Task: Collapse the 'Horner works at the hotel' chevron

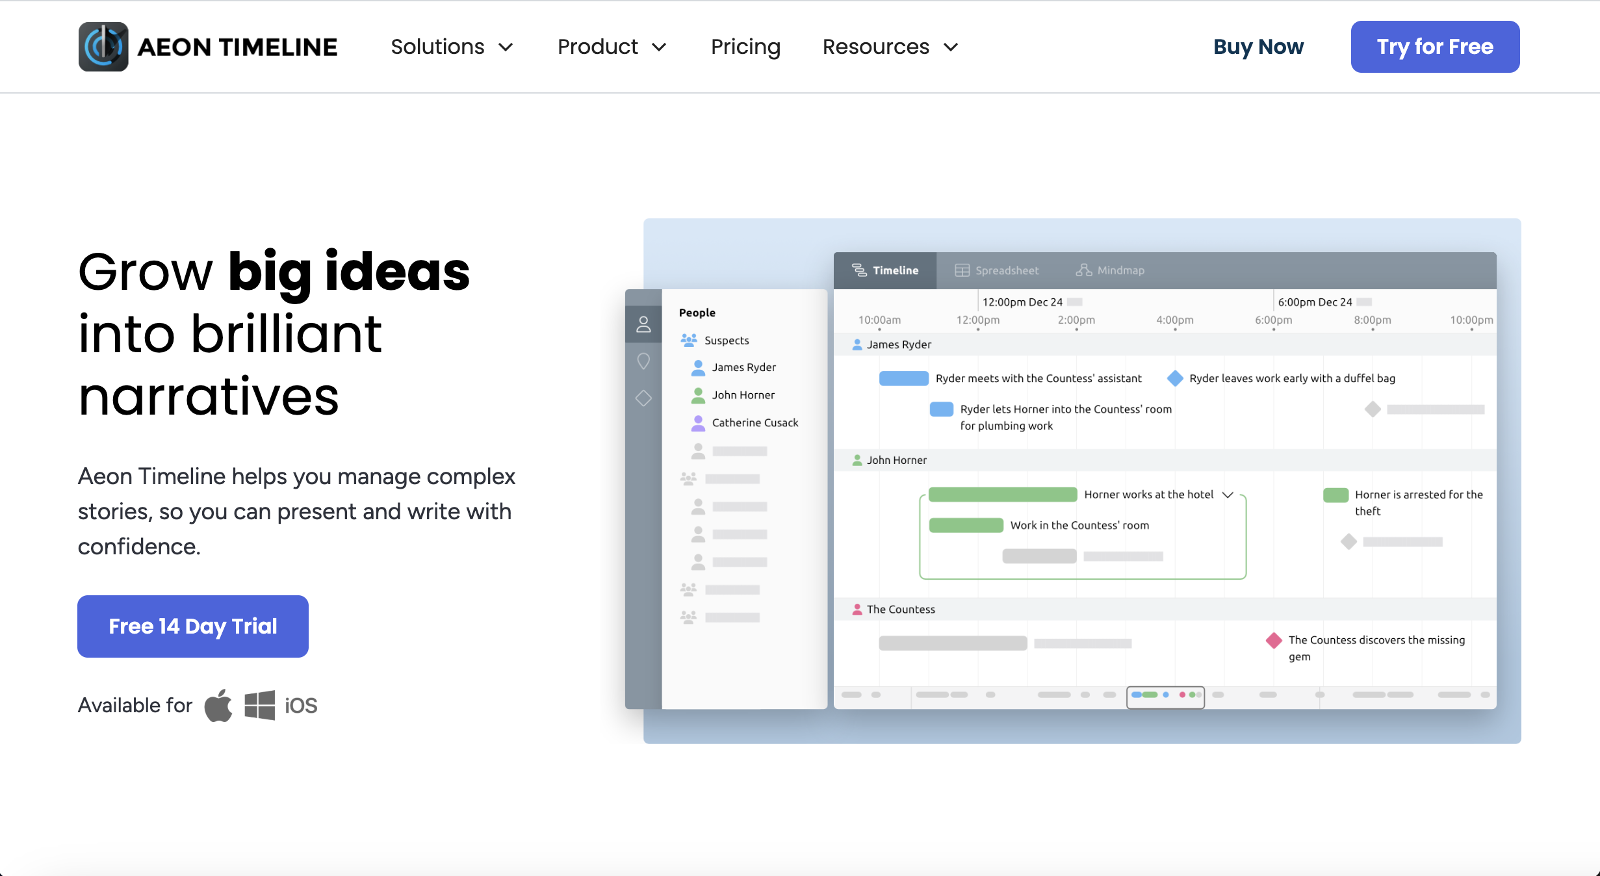Action: tap(1228, 495)
